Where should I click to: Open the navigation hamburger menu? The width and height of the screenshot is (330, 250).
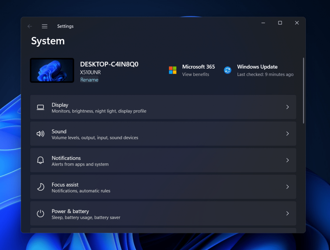click(44, 26)
